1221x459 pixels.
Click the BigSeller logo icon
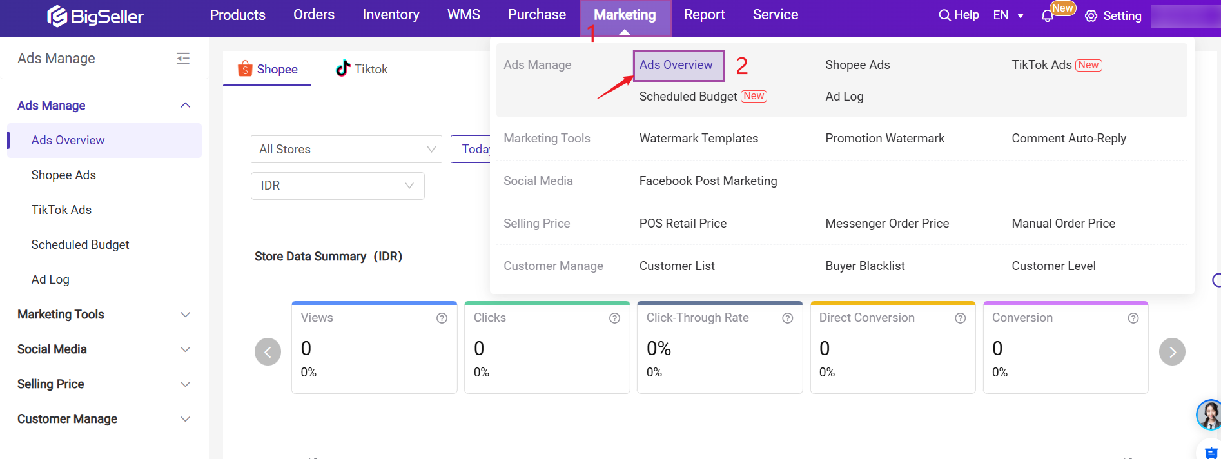tap(57, 16)
